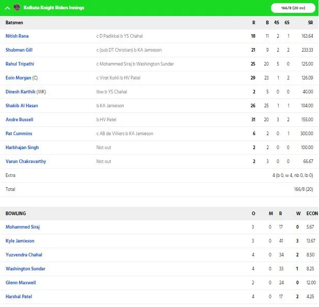Open Nitish Rana player profile
The width and height of the screenshot is (319, 307).
tap(17, 36)
